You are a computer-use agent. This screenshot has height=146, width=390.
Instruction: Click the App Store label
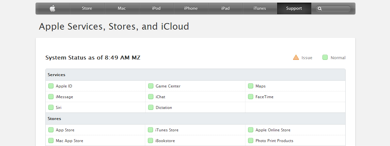[65, 130]
